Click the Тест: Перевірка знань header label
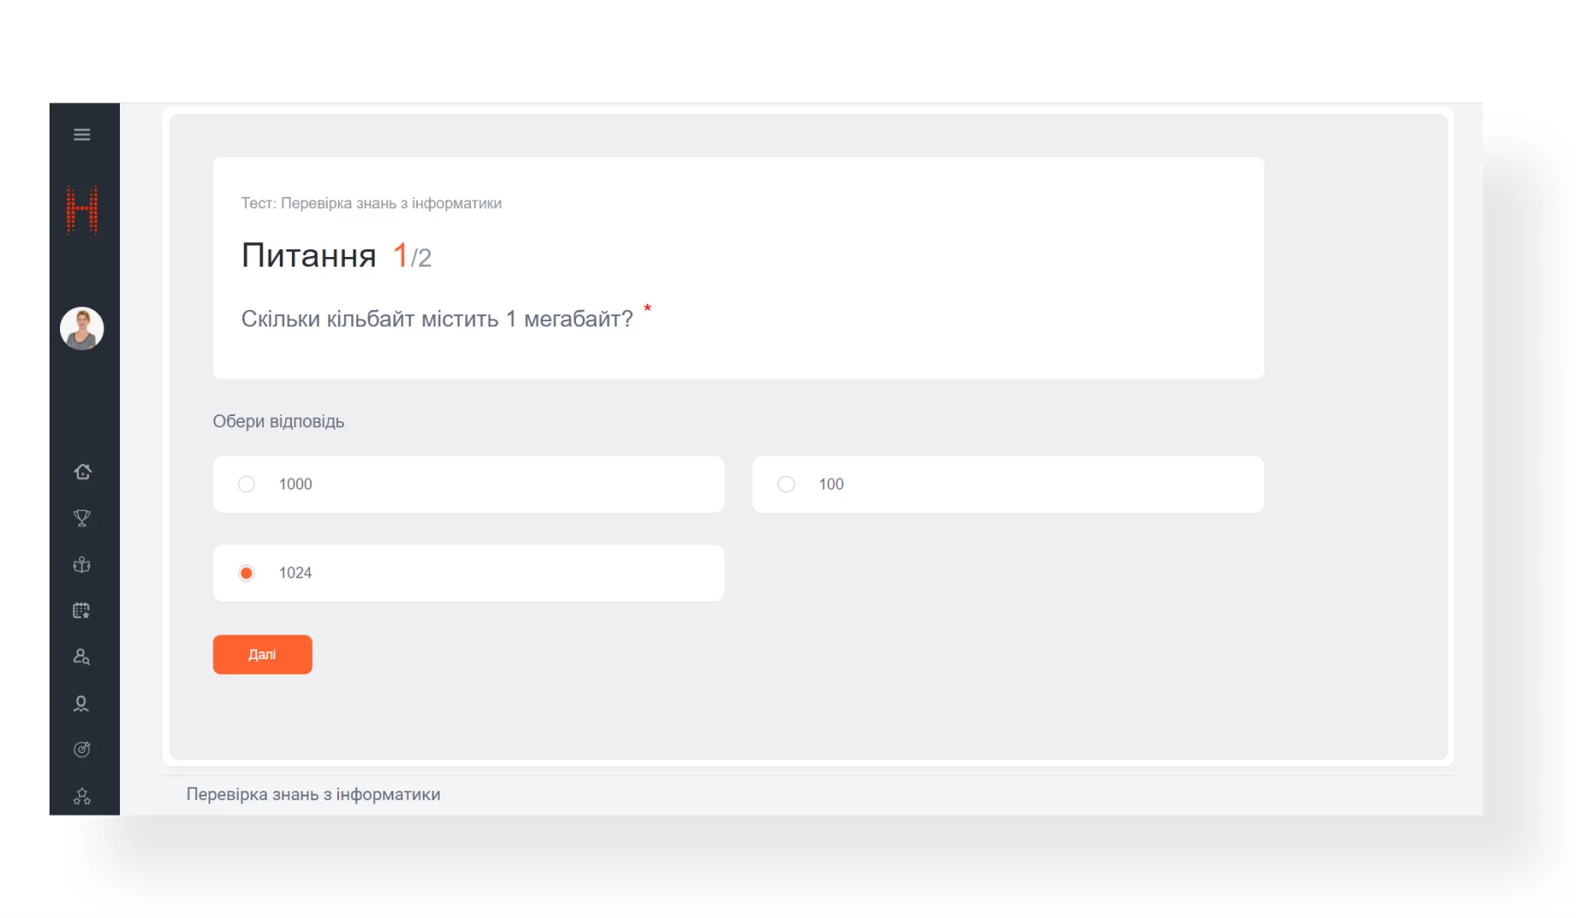This screenshot has width=1576, height=918. [x=371, y=203]
